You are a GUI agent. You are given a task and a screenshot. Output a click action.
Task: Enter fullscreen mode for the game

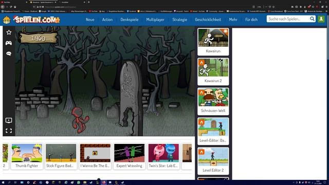click(x=9, y=131)
